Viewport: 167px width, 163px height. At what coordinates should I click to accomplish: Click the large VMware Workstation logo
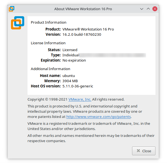click(18, 23)
